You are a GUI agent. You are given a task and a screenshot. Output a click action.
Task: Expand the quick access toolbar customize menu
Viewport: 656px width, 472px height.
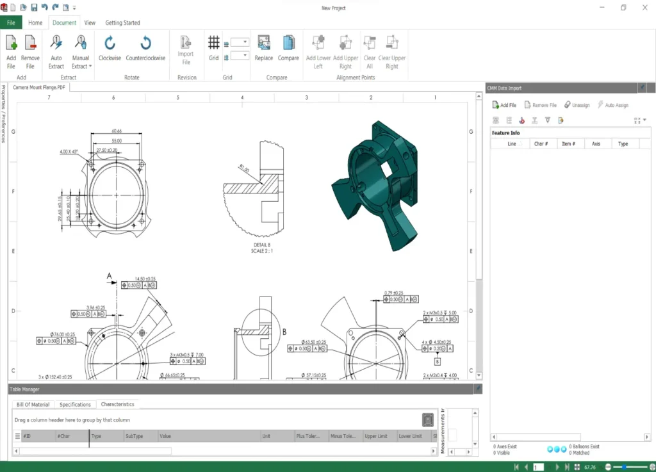pyautogui.click(x=74, y=8)
